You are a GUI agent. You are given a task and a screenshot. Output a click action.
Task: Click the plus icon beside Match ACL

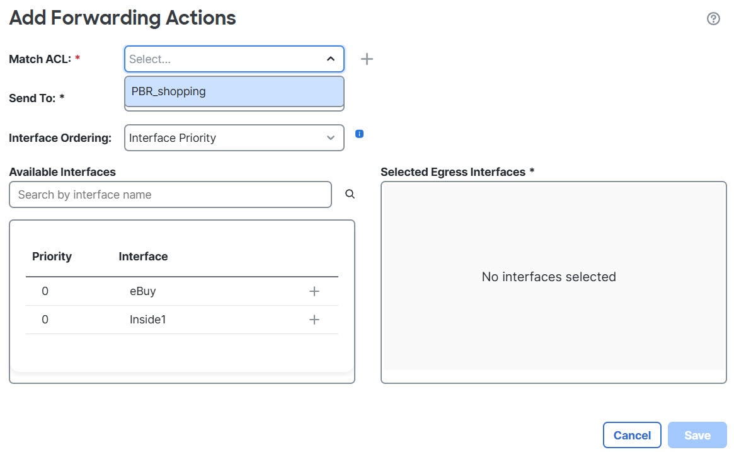(367, 59)
